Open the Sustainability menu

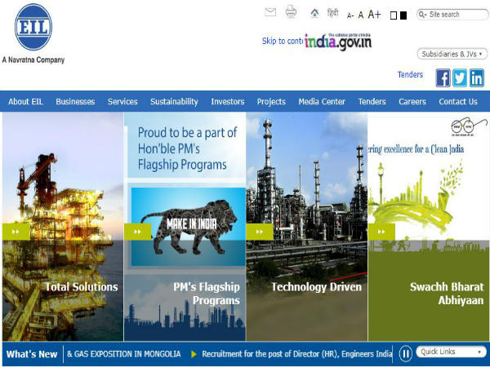pyautogui.click(x=174, y=102)
